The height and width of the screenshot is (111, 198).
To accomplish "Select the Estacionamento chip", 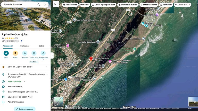I will point(149,5).
